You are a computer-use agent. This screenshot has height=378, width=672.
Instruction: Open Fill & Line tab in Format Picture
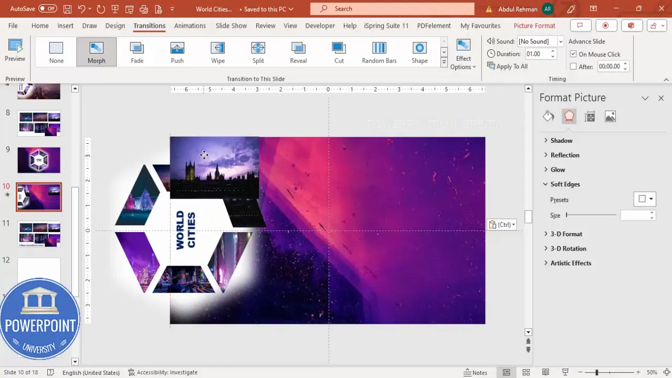tap(549, 117)
